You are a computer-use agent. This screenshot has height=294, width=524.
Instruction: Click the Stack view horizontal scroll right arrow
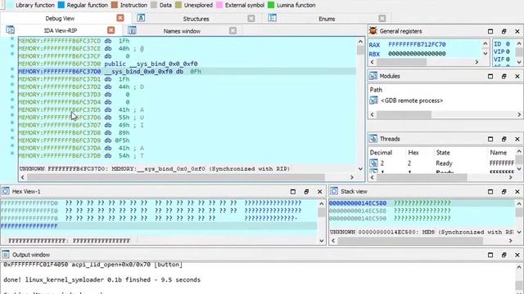tap(511, 240)
